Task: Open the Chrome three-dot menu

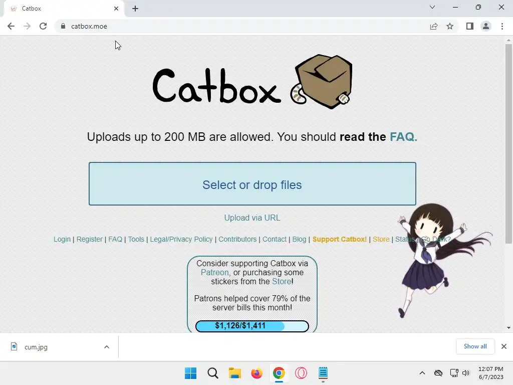Action: click(x=502, y=26)
